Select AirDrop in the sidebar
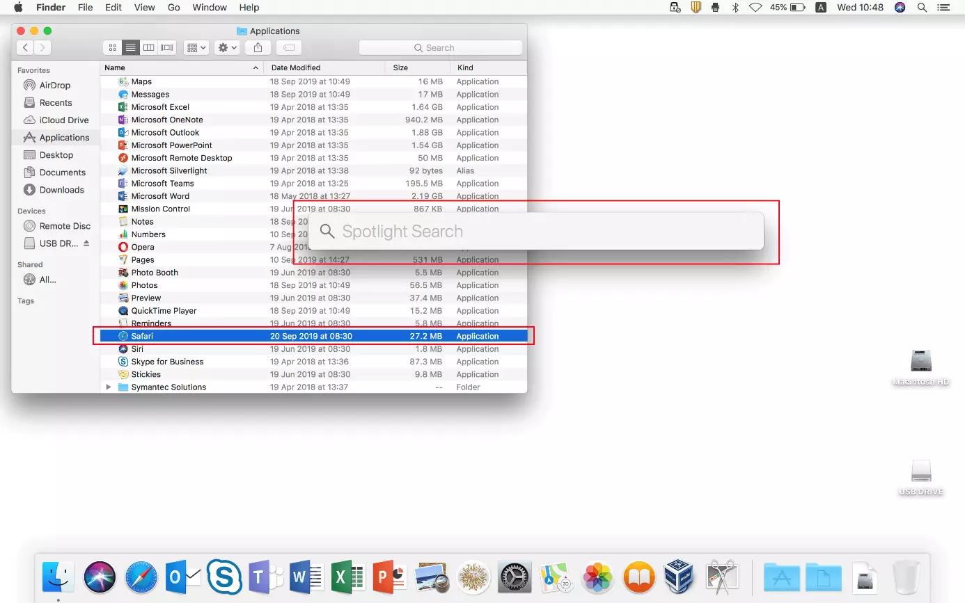Screen dimensions: 965x603 click(x=54, y=85)
